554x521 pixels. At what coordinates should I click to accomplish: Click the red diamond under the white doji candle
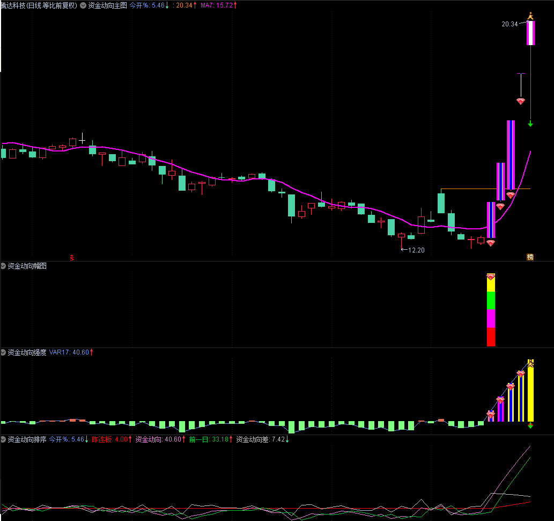coord(520,101)
